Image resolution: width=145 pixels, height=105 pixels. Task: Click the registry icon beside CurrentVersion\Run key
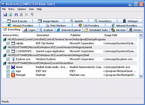pyautogui.click(x=5, y=63)
